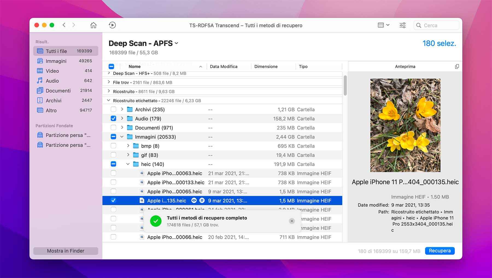The width and height of the screenshot is (492, 278).
Task: Collapse the Ricostruito etichettato group
Action: click(109, 100)
